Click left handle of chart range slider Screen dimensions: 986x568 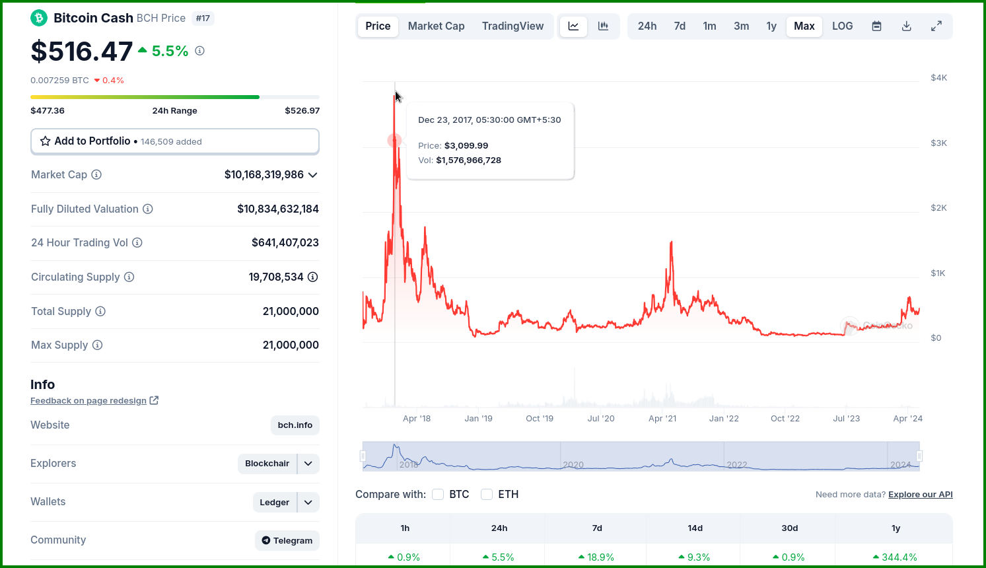pos(363,456)
